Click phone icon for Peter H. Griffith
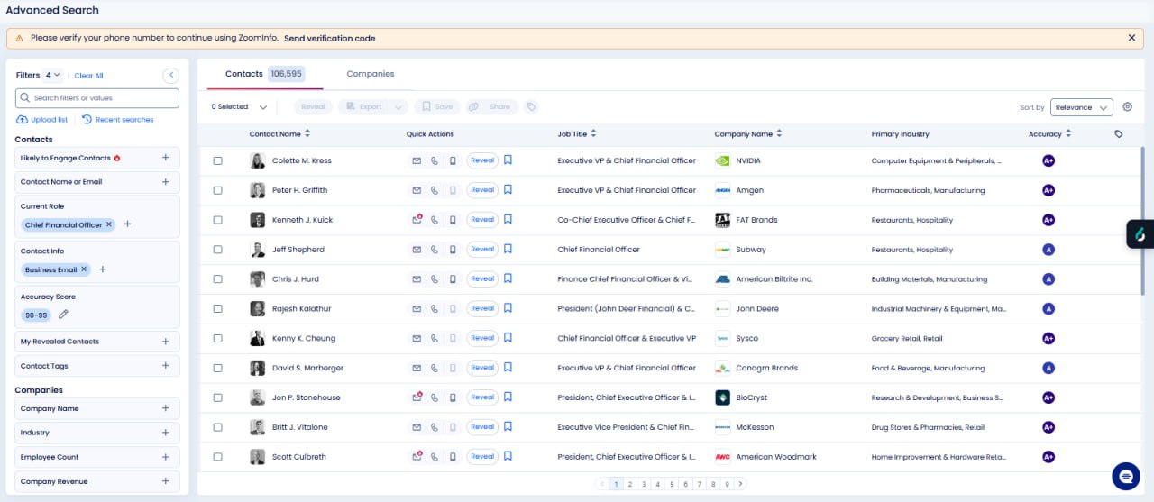1154x502 pixels. tap(435, 190)
